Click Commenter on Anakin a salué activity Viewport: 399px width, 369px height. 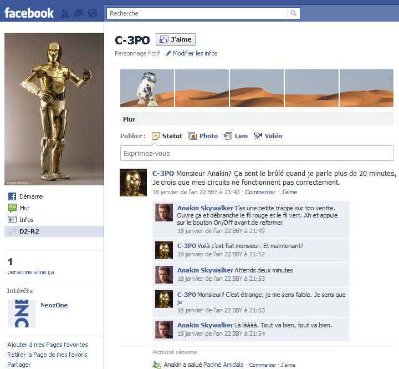tap(262, 365)
